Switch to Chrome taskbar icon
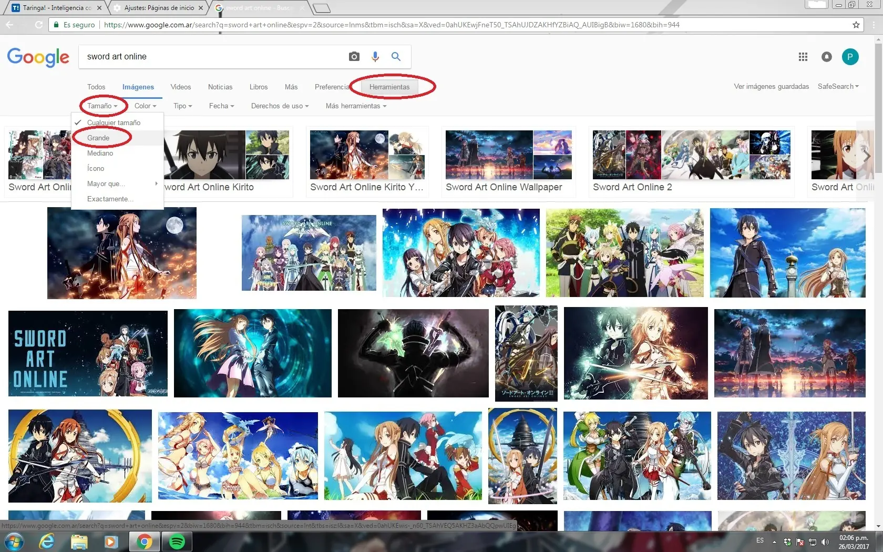Image resolution: width=883 pixels, height=552 pixels. click(x=145, y=541)
